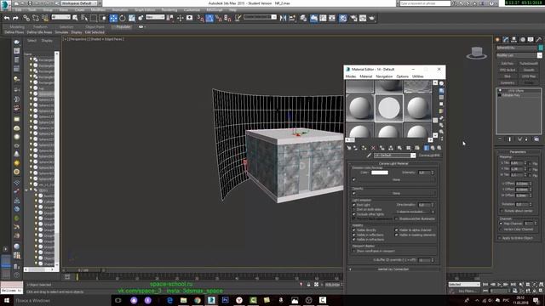
Task: Toggle Visible directly checkbox
Action: pos(354,230)
